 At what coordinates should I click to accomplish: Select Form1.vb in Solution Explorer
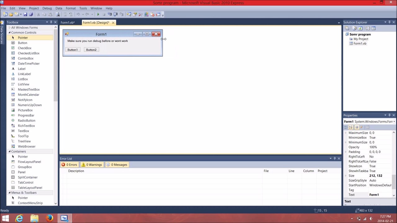(x=360, y=44)
